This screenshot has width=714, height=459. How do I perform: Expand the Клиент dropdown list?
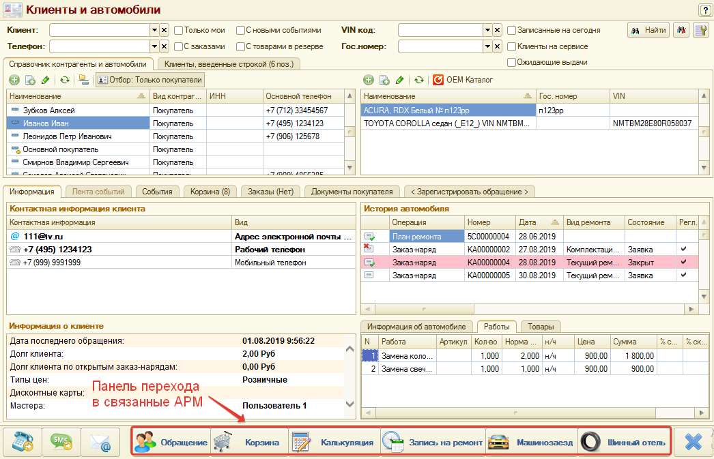pos(154,30)
